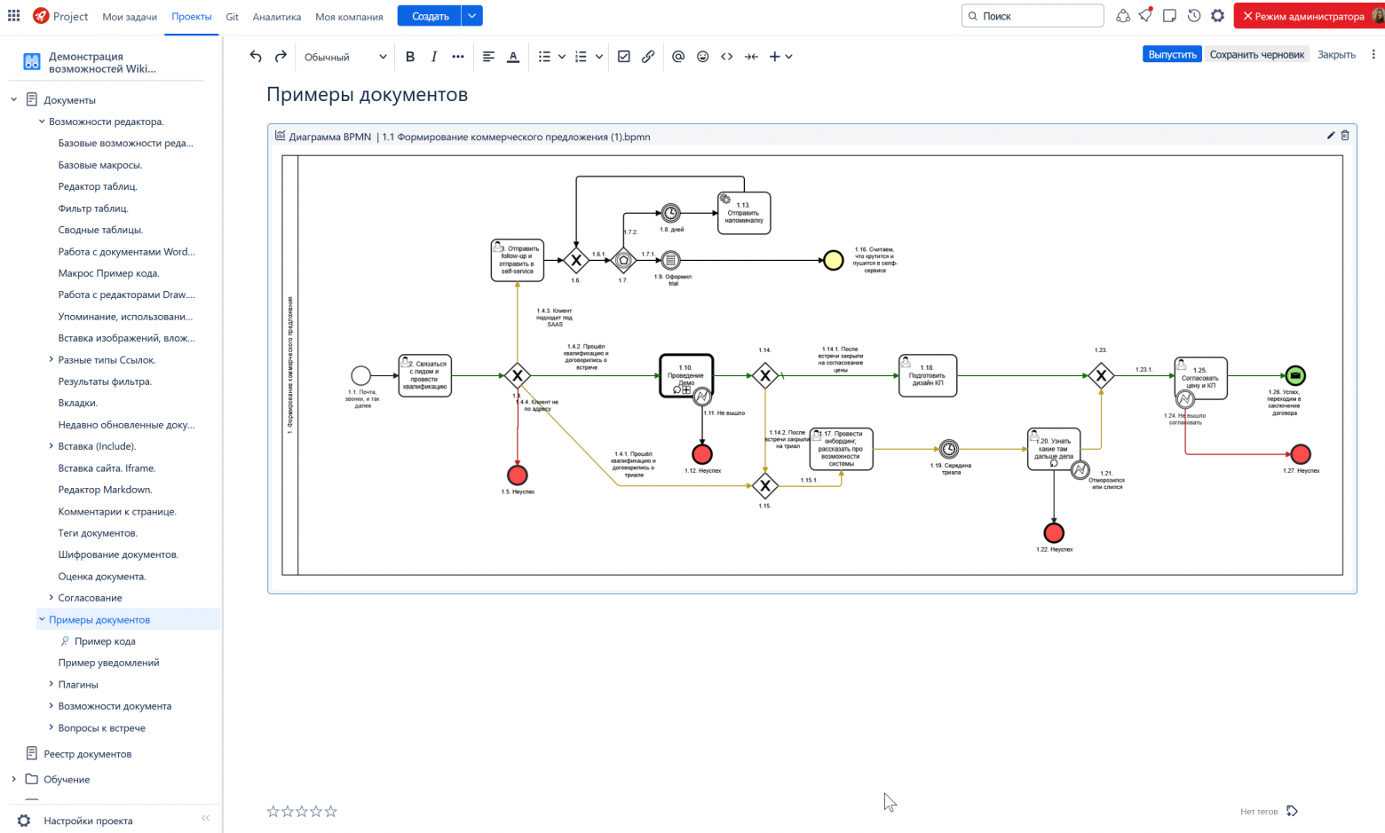Open the dropdown arrow beside 'Создать'
Viewport: 1385px width, 833px height.
point(472,16)
